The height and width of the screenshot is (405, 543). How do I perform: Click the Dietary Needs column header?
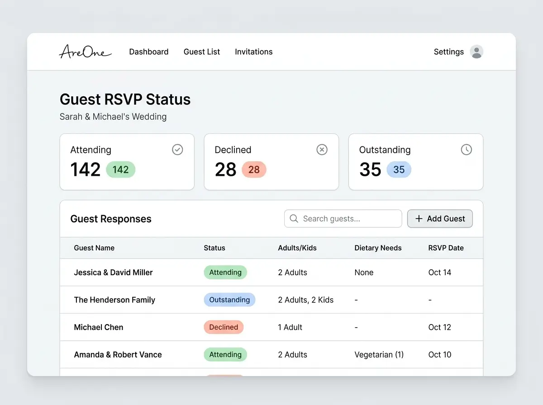(x=378, y=248)
